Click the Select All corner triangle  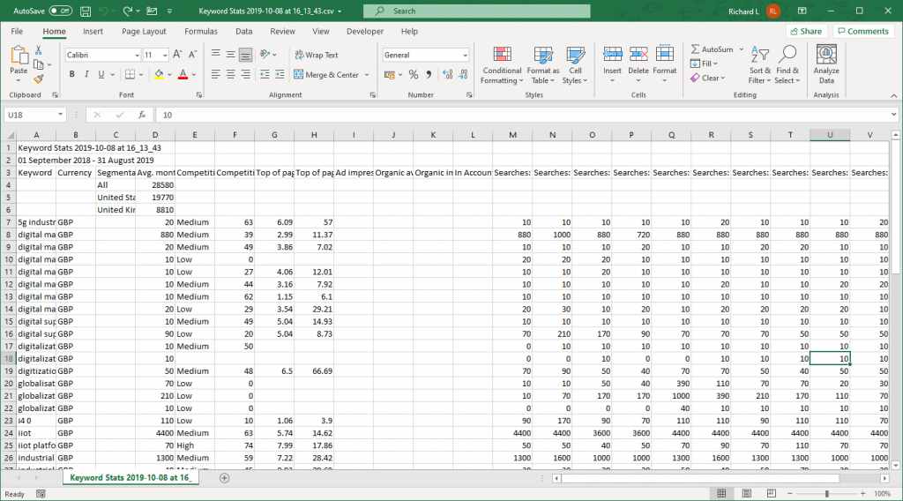[10, 135]
